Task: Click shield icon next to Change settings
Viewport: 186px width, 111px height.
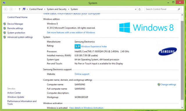Action: (159, 84)
